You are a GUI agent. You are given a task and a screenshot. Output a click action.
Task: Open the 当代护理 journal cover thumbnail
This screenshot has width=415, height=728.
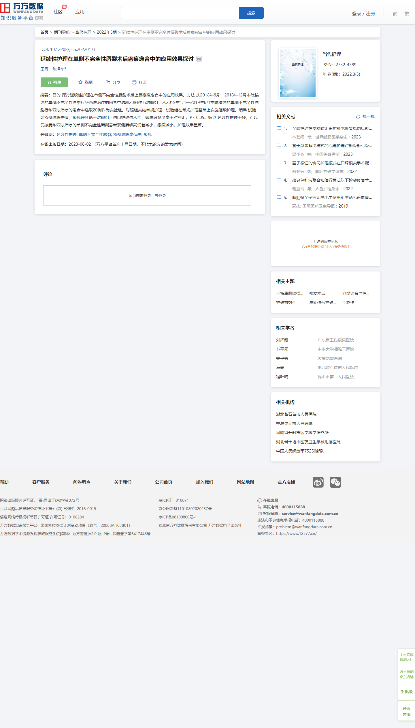pyautogui.click(x=298, y=73)
